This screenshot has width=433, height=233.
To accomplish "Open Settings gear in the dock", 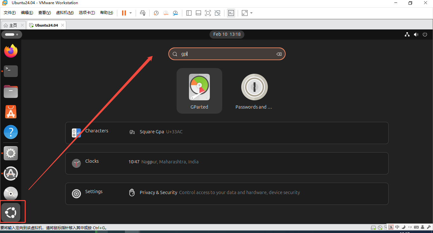I will point(11,153).
